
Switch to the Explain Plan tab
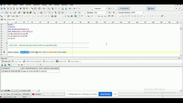pos(61,62)
